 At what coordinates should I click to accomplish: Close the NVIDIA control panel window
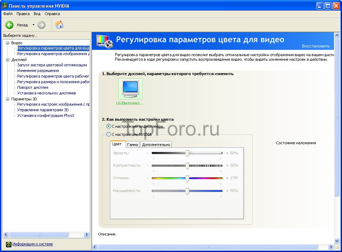pos(336,6)
